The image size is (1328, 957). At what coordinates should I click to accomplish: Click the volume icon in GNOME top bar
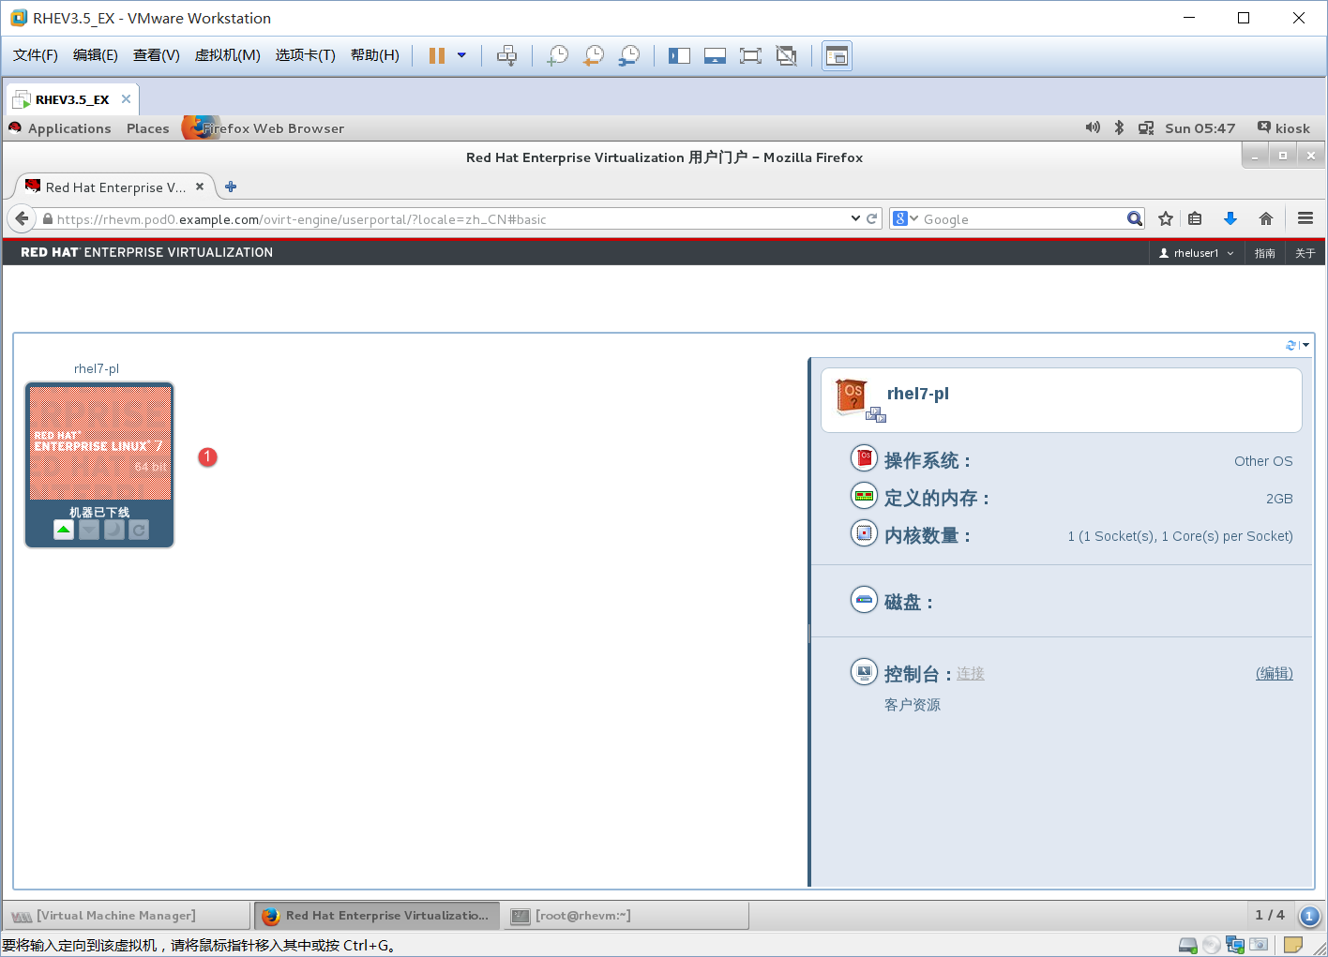click(x=1093, y=127)
